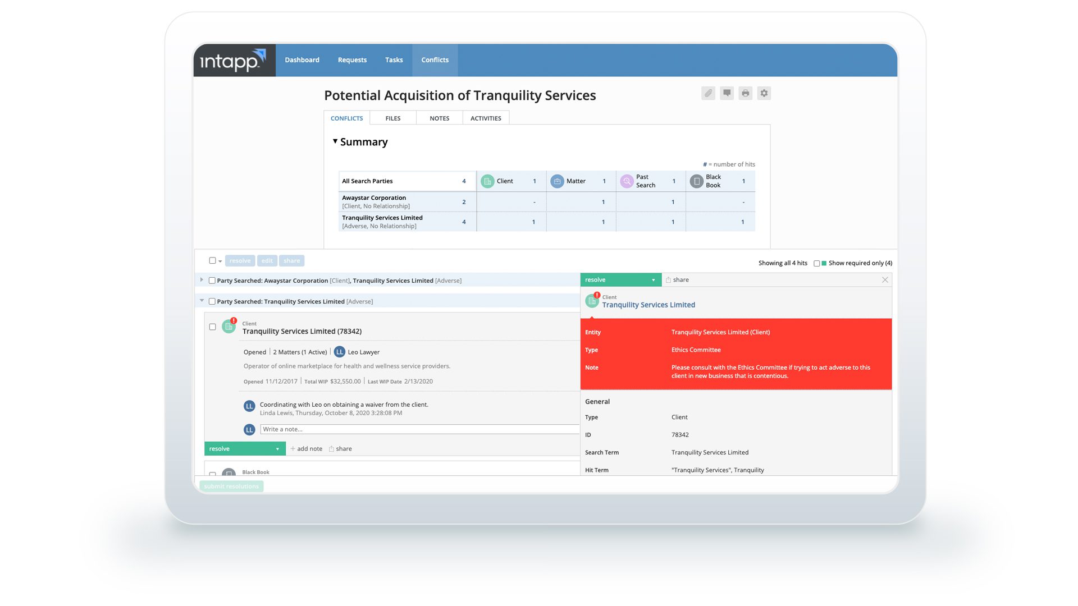Screen dimensions: 1078x606
Task: Click share next to add note
Action: point(340,449)
